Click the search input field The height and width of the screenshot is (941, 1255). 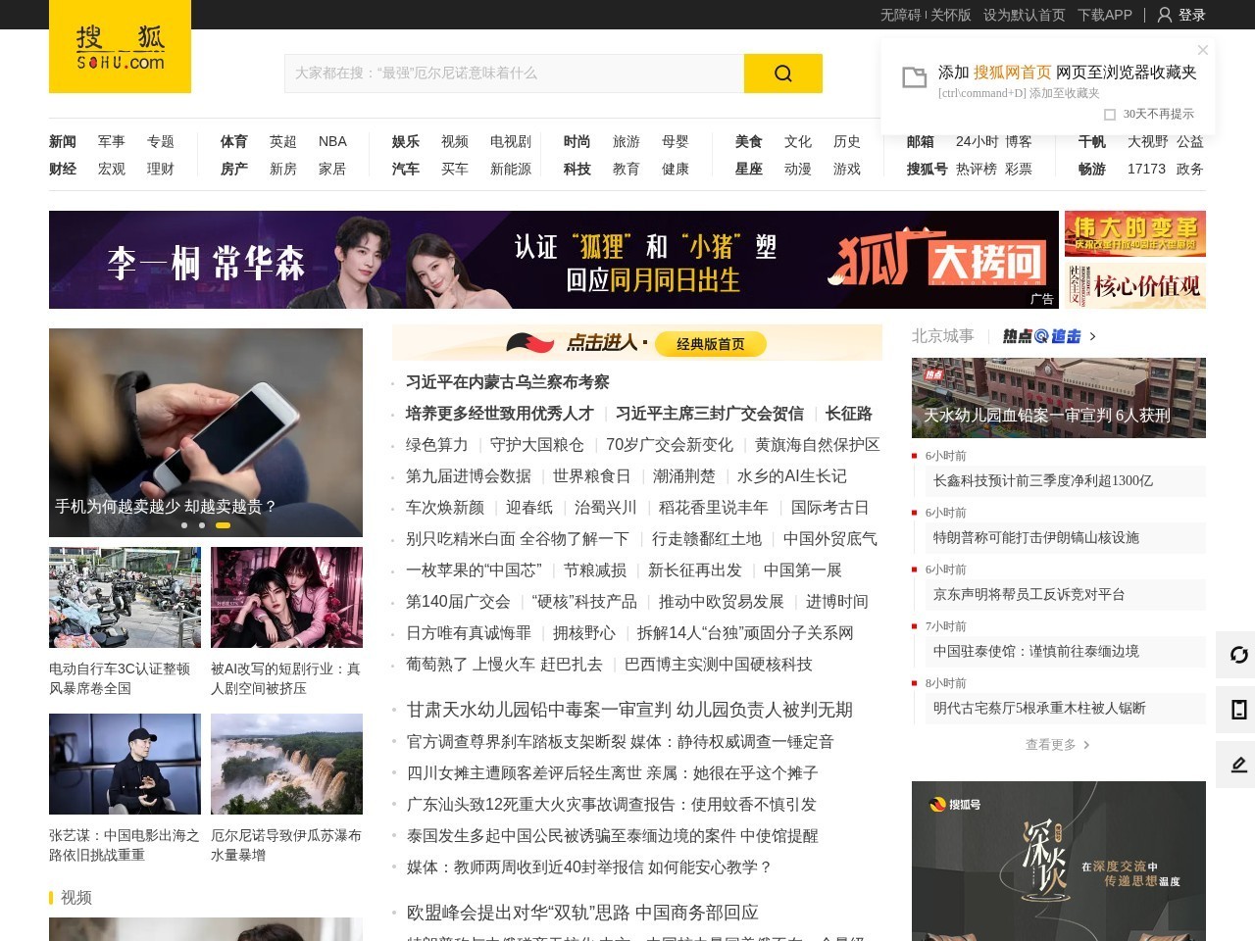point(514,74)
